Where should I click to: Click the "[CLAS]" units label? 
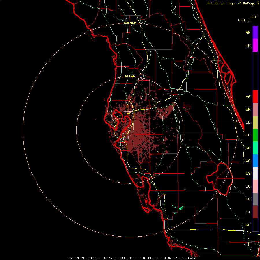click(244, 20)
